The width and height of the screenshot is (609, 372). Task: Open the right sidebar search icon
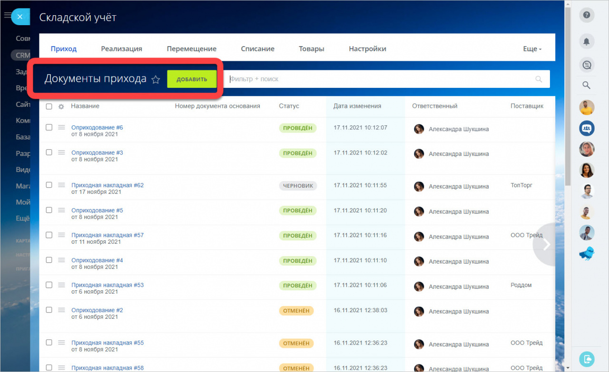click(x=587, y=86)
